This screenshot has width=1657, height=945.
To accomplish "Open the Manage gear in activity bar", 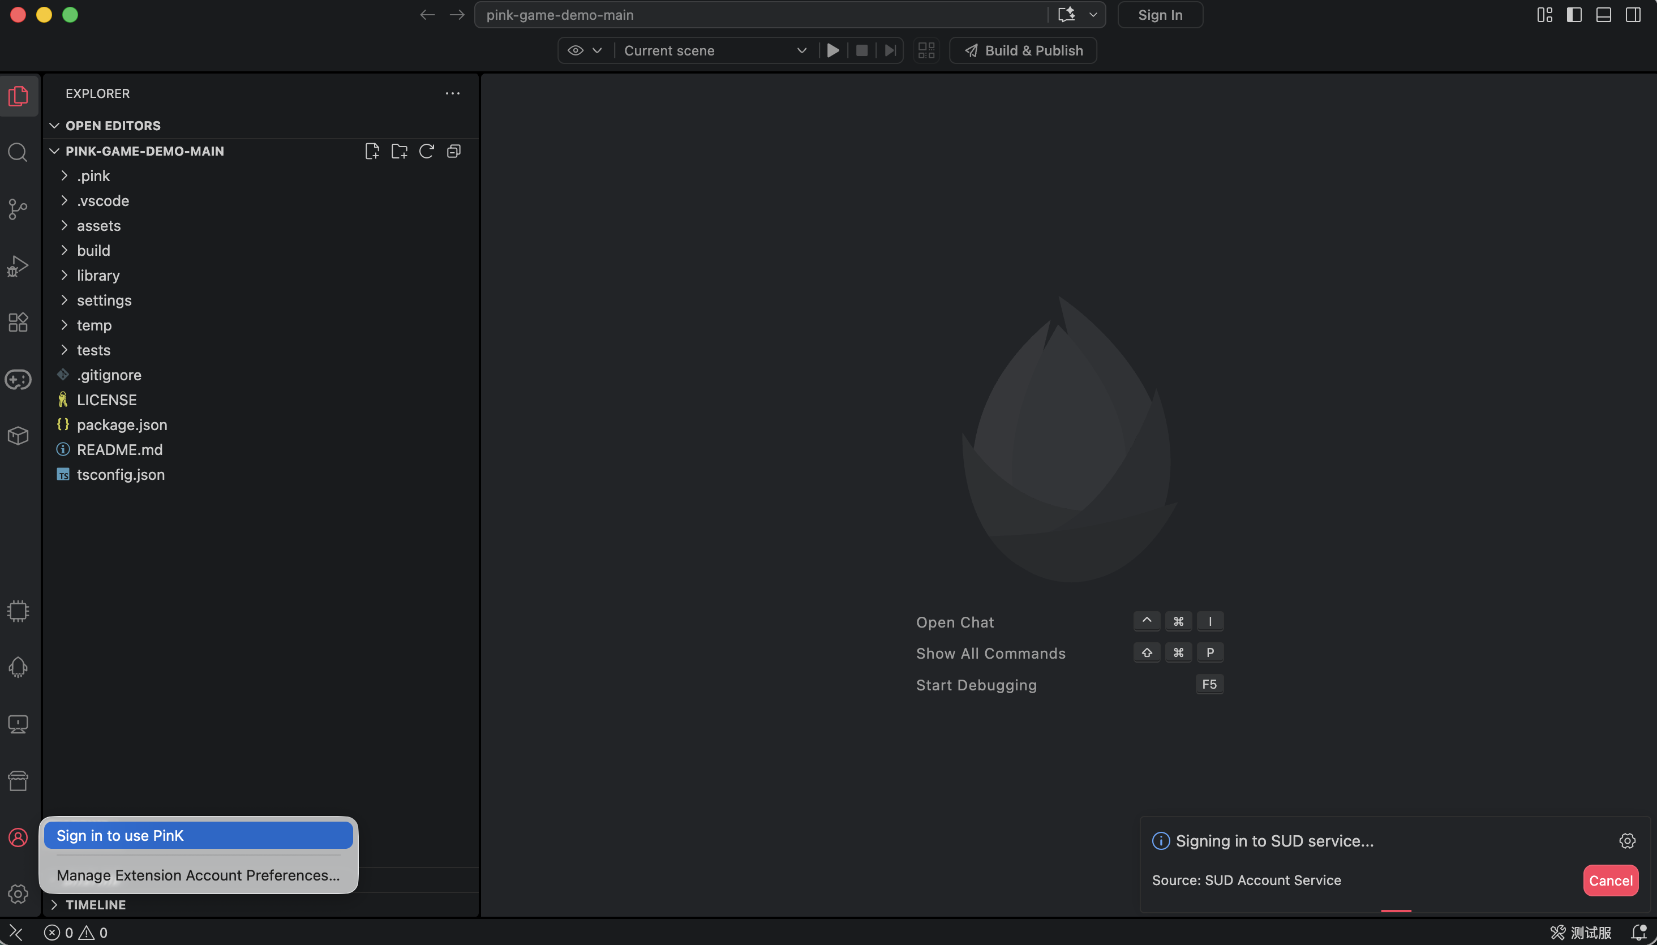I will pos(18,895).
